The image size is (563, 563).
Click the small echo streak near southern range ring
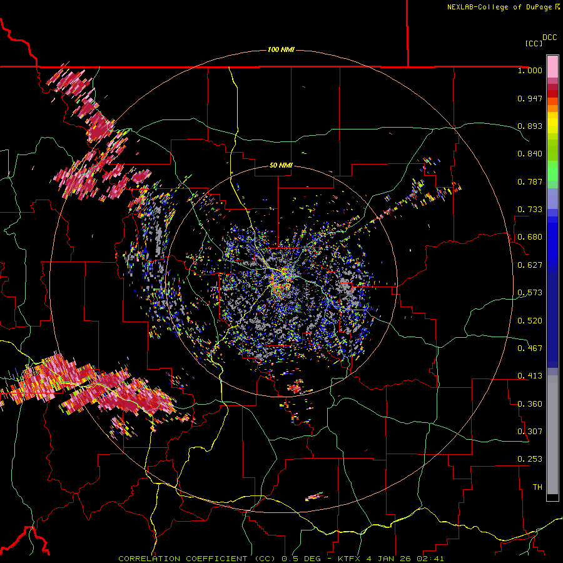(316, 497)
